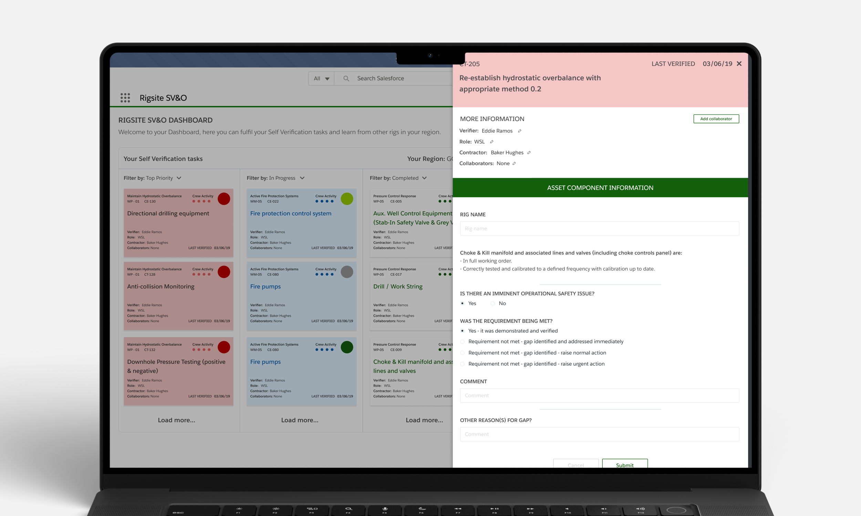861x516 pixels.
Task: Select 'raise urgent action' requirement option
Action: click(x=462, y=364)
